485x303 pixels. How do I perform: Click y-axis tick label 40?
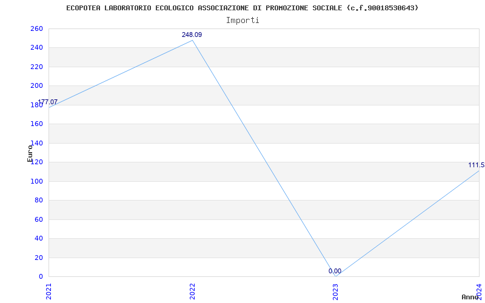pyautogui.click(x=39, y=238)
